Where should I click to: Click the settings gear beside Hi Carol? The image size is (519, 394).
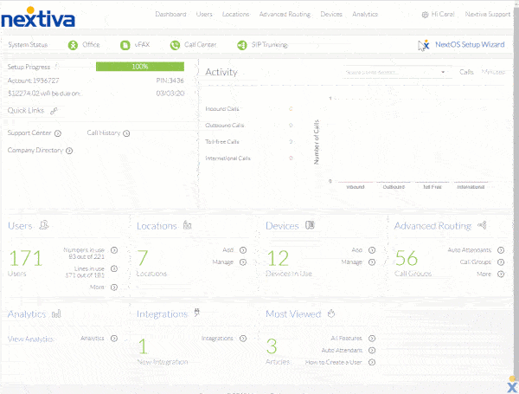pyautogui.click(x=425, y=15)
